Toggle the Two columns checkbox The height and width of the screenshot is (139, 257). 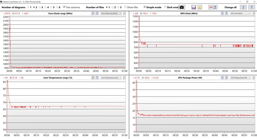(64, 7)
